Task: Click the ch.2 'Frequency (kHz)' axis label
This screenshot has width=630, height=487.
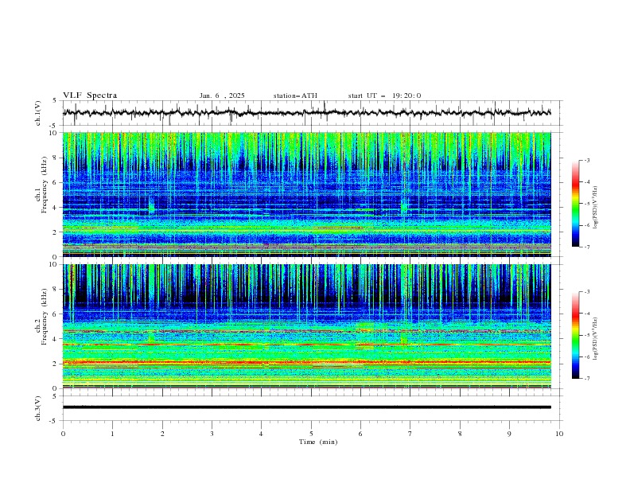Action: click(45, 317)
